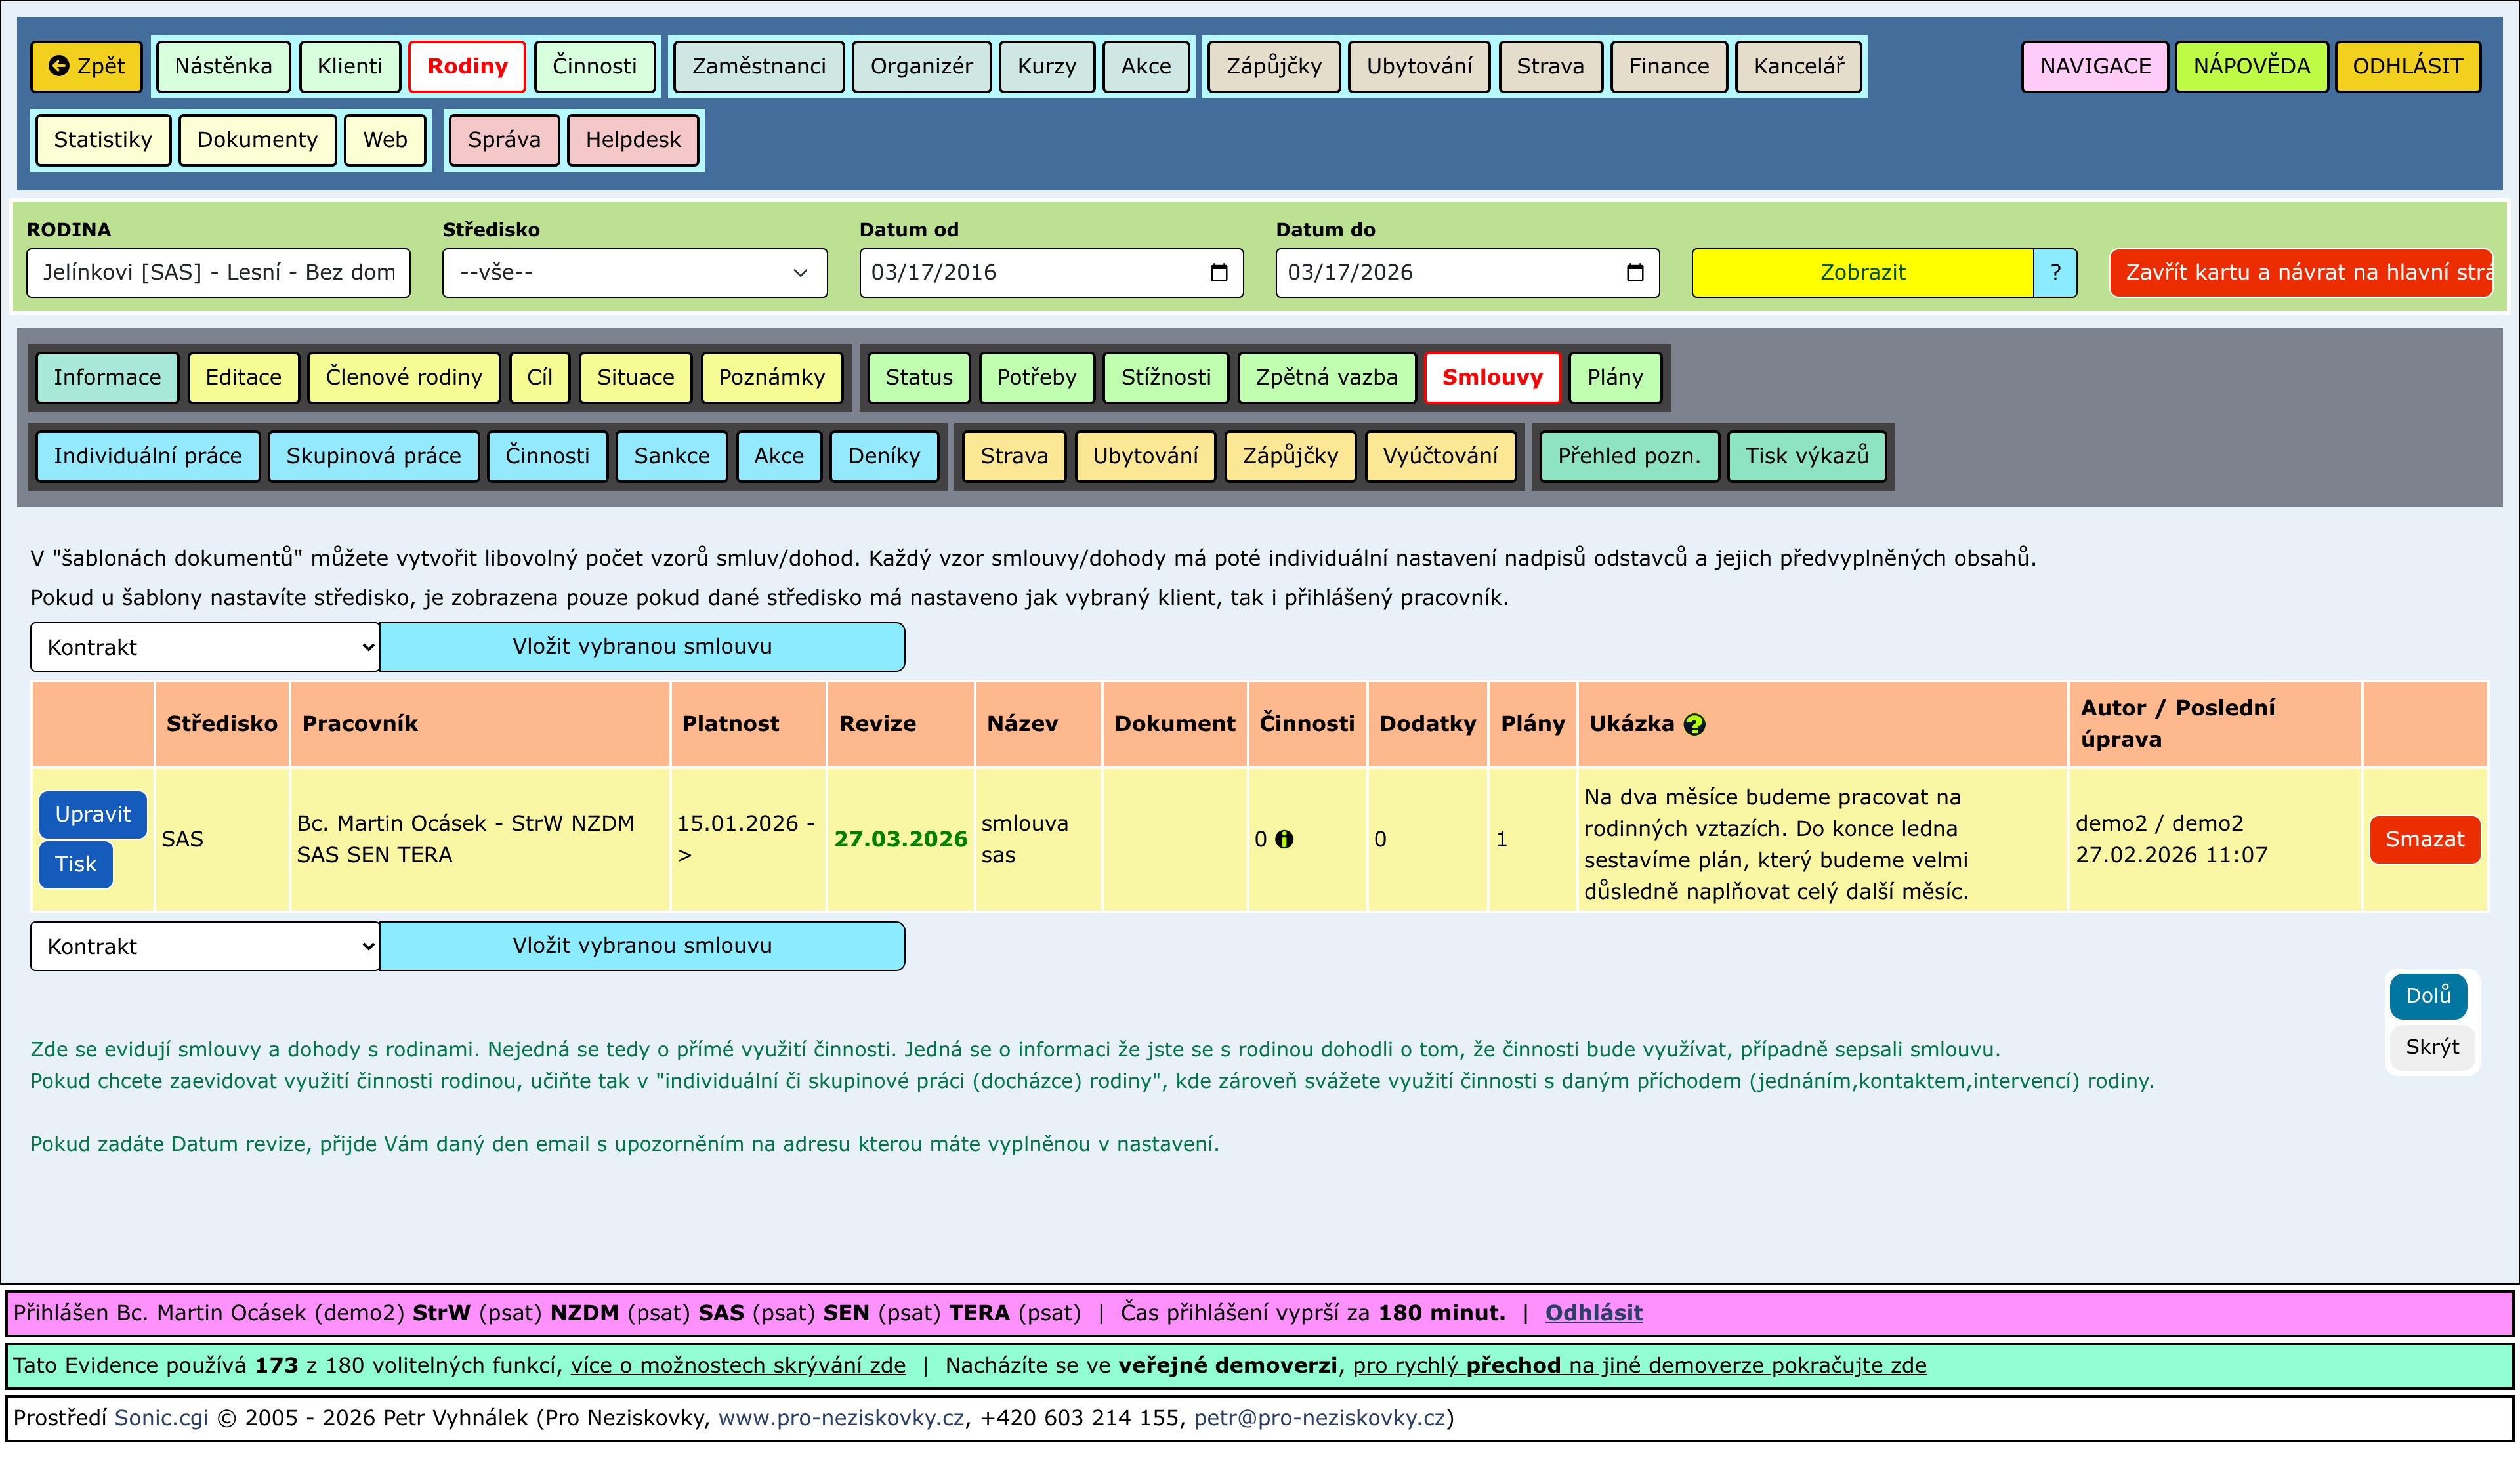This screenshot has width=2520, height=1479.
Task: Click the info icon in the Činnosti cell
Action: coord(1285,839)
